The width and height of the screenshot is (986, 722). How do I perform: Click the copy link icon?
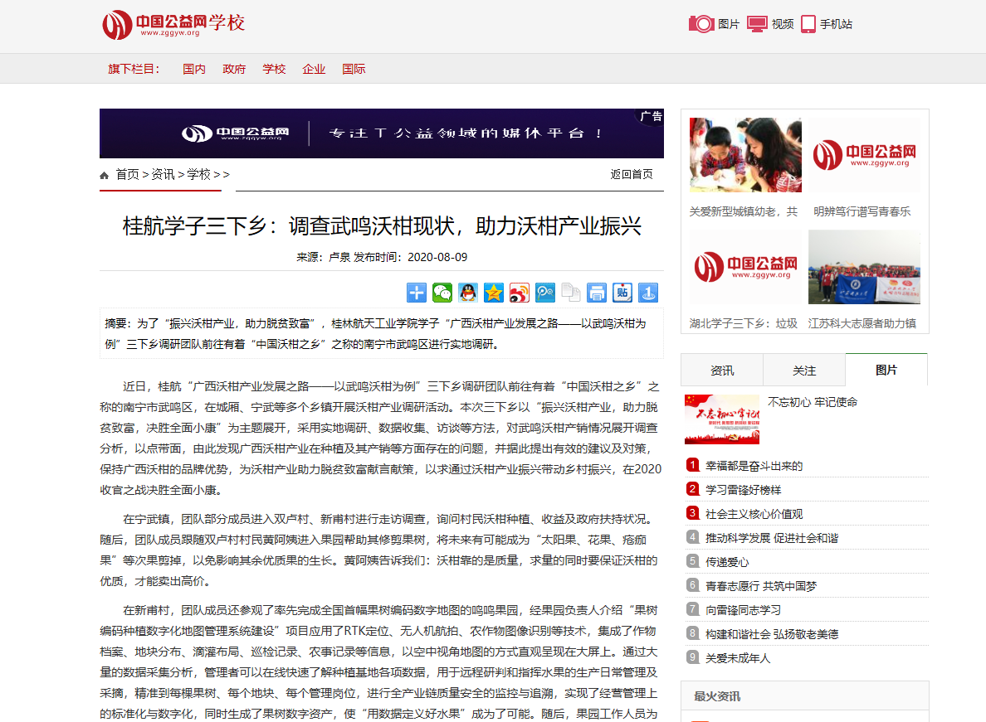[x=571, y=292]
